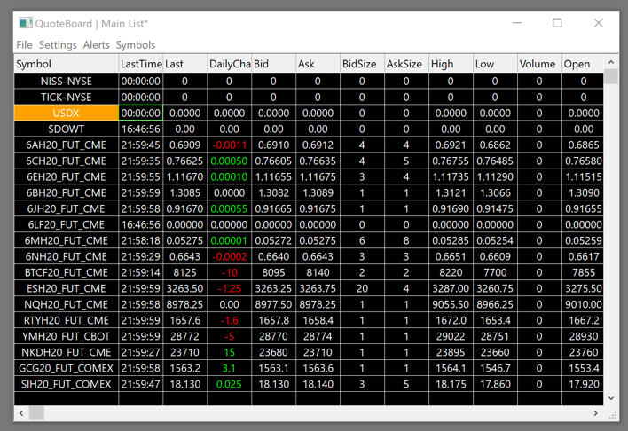Click the vertical scrollbar up arrow

tap(611, 62)
